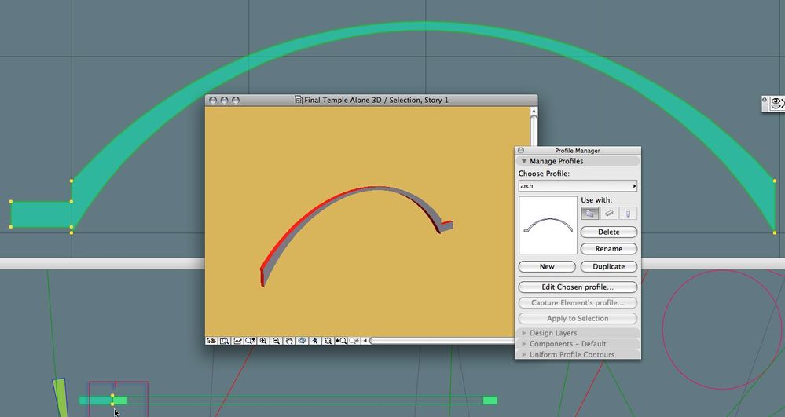Expand Components - Default section
This screenshot has width=785, height=417.
(x=523, y=344)
